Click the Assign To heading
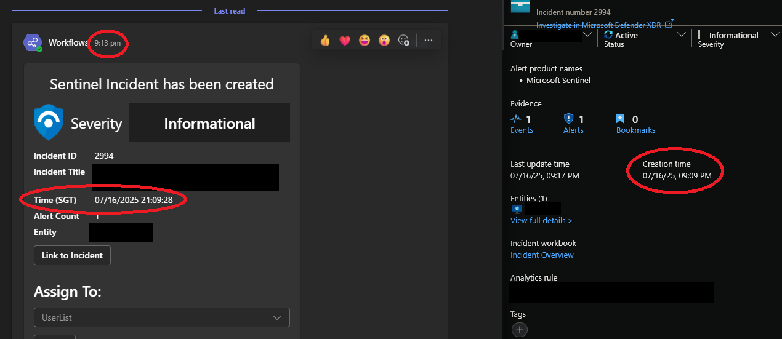 67,291
